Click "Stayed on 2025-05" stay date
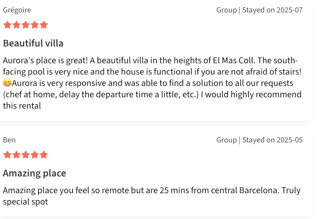Image resolution: width=317 pixels, height=219 pixels. coord(272,140)
